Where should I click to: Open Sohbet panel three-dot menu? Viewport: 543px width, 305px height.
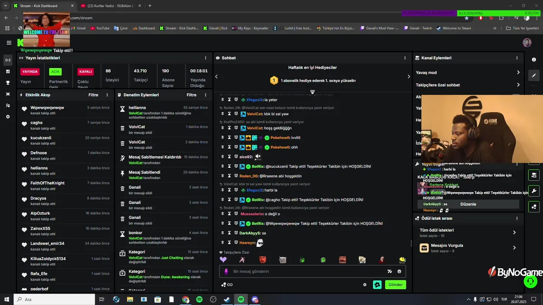pyautogui.click(x=405, y=58)
